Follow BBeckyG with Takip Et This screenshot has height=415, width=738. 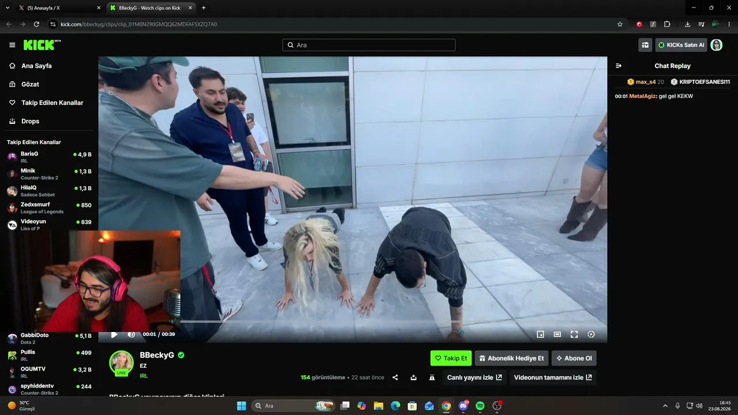451,358
